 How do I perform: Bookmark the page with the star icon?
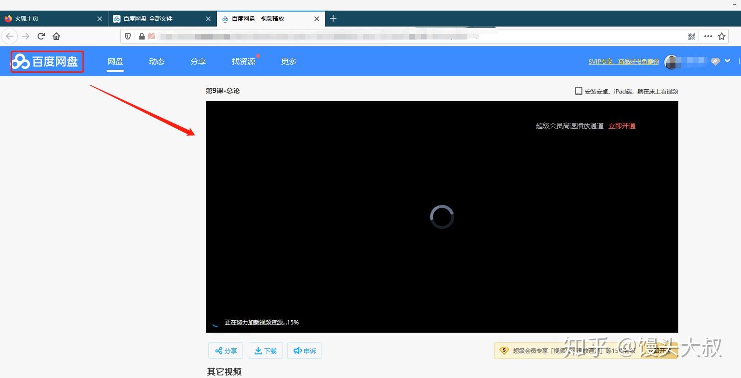[721, 36]
